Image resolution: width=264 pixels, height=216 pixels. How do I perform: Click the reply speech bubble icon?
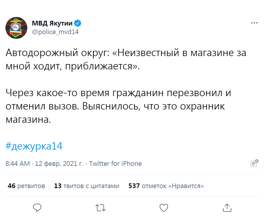(37, 207)
